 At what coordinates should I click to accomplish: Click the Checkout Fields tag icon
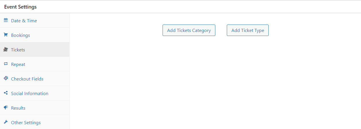tap(6, 78)
